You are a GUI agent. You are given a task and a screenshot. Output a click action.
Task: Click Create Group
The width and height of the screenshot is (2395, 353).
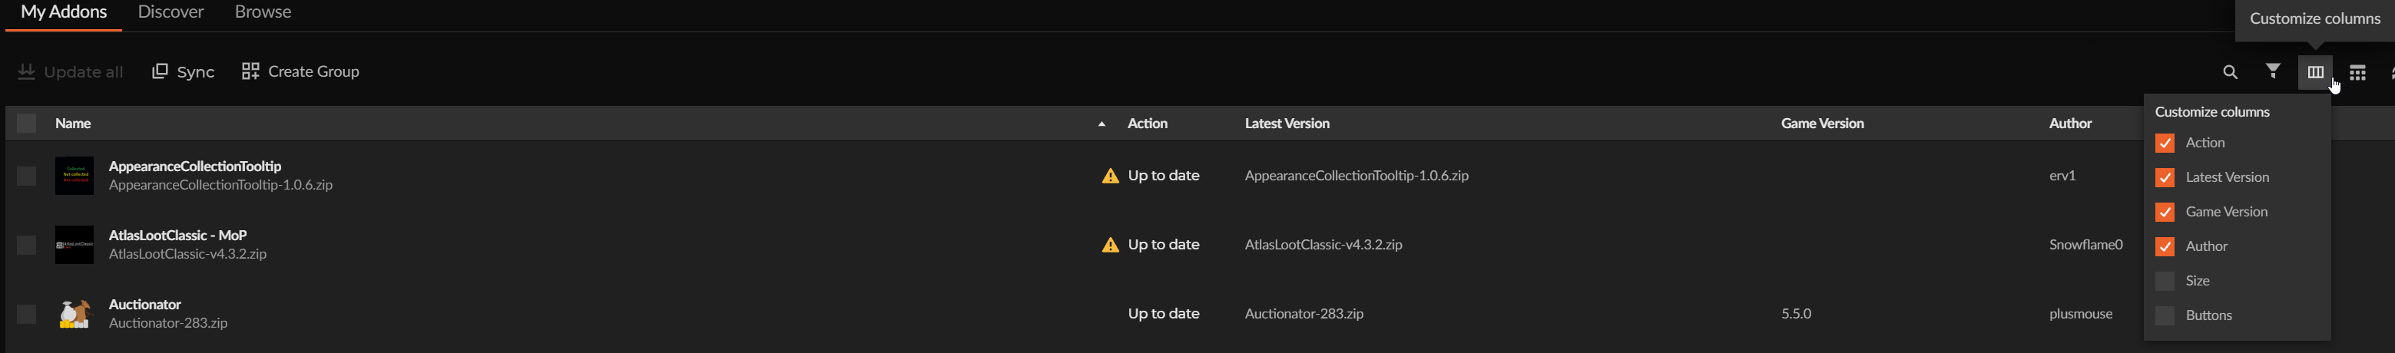(x=300, y=71)
